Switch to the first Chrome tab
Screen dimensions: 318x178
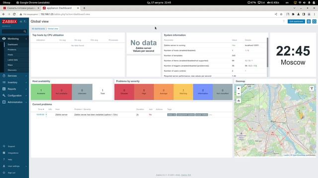click(x=21, y=8)
